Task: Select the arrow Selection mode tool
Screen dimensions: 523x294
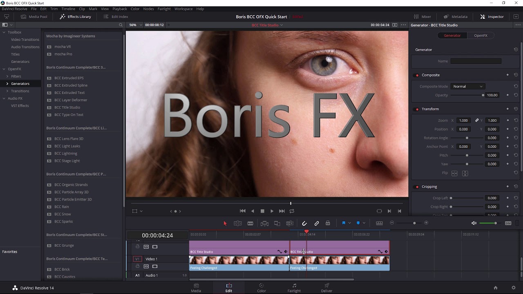Action: point(225,223)
